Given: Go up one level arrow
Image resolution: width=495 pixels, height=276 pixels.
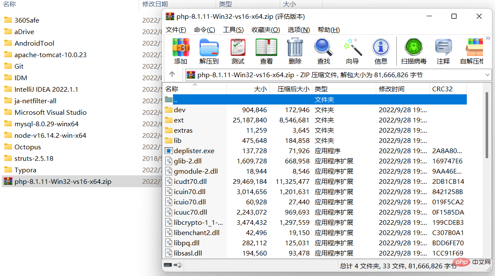Looking at the screenshot, I should click(172, 75).
